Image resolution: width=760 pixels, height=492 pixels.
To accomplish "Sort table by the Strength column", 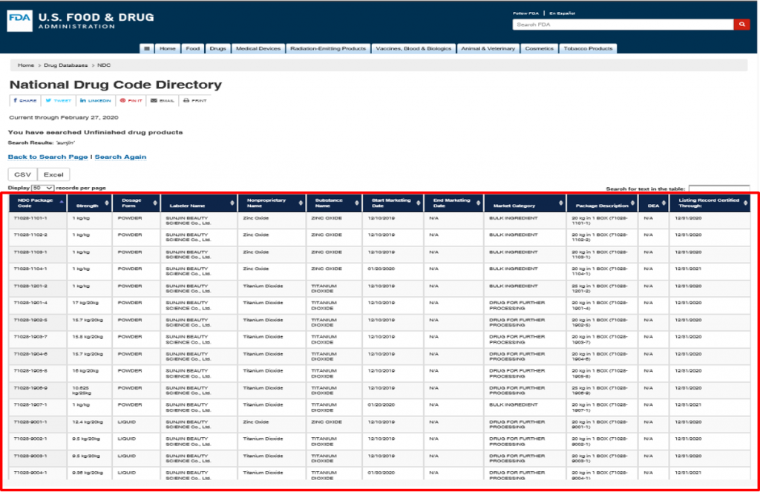I will tap(88, 203).
